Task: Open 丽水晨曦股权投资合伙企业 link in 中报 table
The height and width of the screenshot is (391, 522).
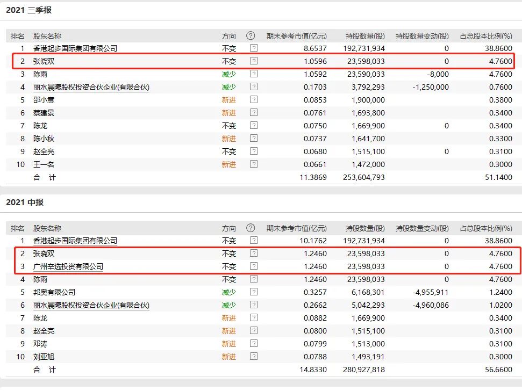Action: (91, 305)
